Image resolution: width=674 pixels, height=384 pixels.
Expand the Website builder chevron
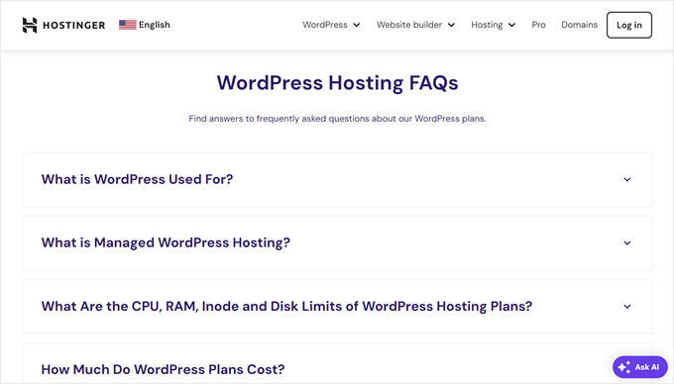tap(451, 26)
